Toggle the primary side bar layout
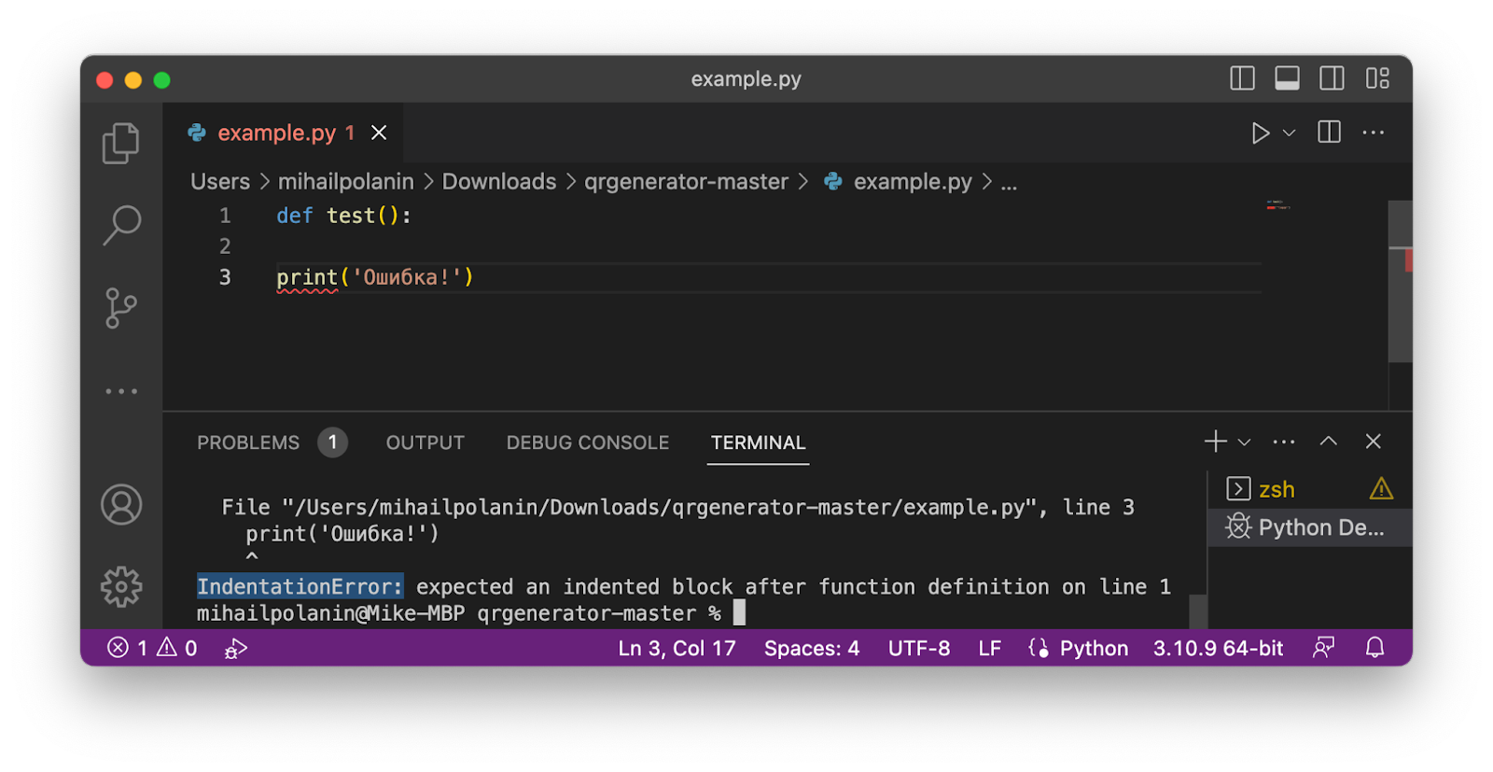Screen dimensions: 1493x772 1242,78
